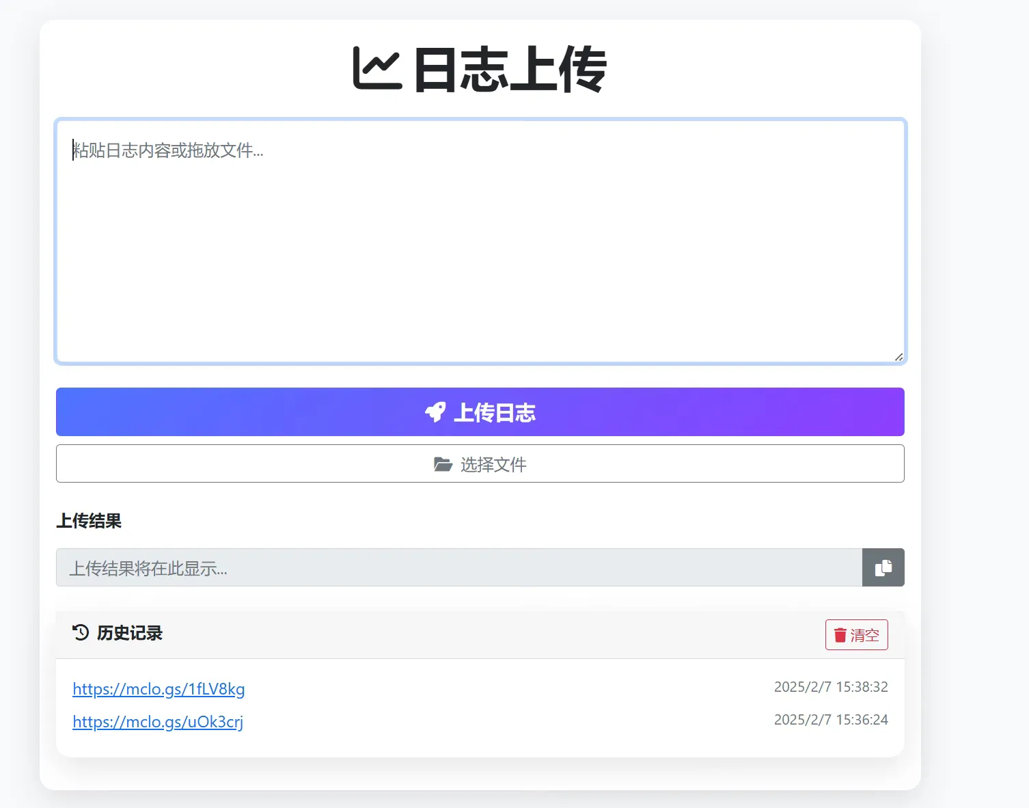
Task: Click the 历史记录 header text
Action: [x=130, y=633]
